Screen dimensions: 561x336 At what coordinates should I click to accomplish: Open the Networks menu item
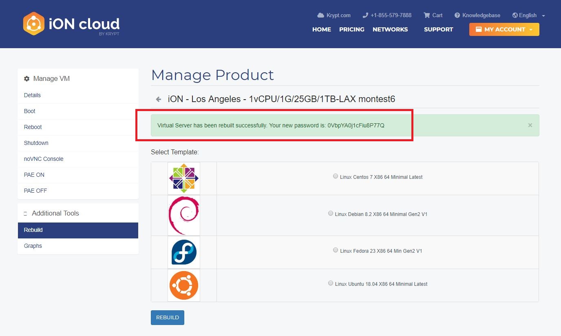390,29
